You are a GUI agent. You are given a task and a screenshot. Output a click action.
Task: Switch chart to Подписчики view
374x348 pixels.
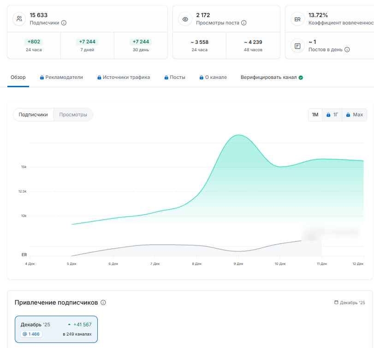[33, 114]
